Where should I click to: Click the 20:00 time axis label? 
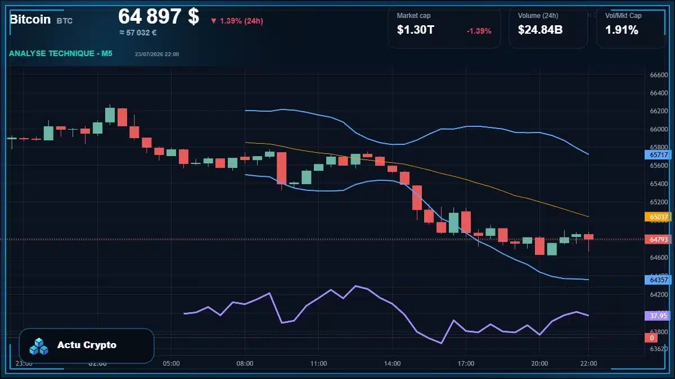click(539, 363)
